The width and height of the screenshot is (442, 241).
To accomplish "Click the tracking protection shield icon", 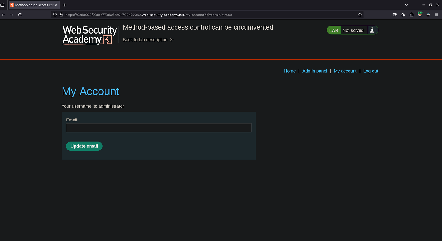I will 55,15.
